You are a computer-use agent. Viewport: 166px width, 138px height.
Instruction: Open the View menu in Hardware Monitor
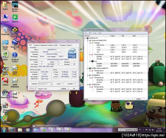tap(95, 33)
